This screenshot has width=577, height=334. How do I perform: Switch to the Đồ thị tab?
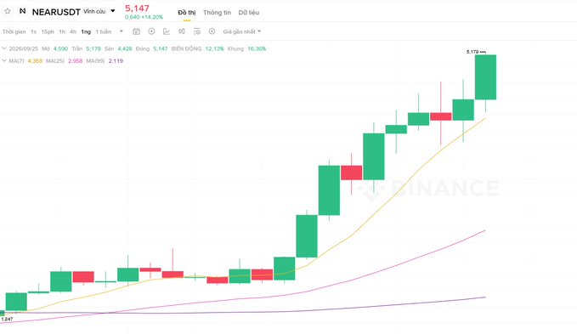187,13
